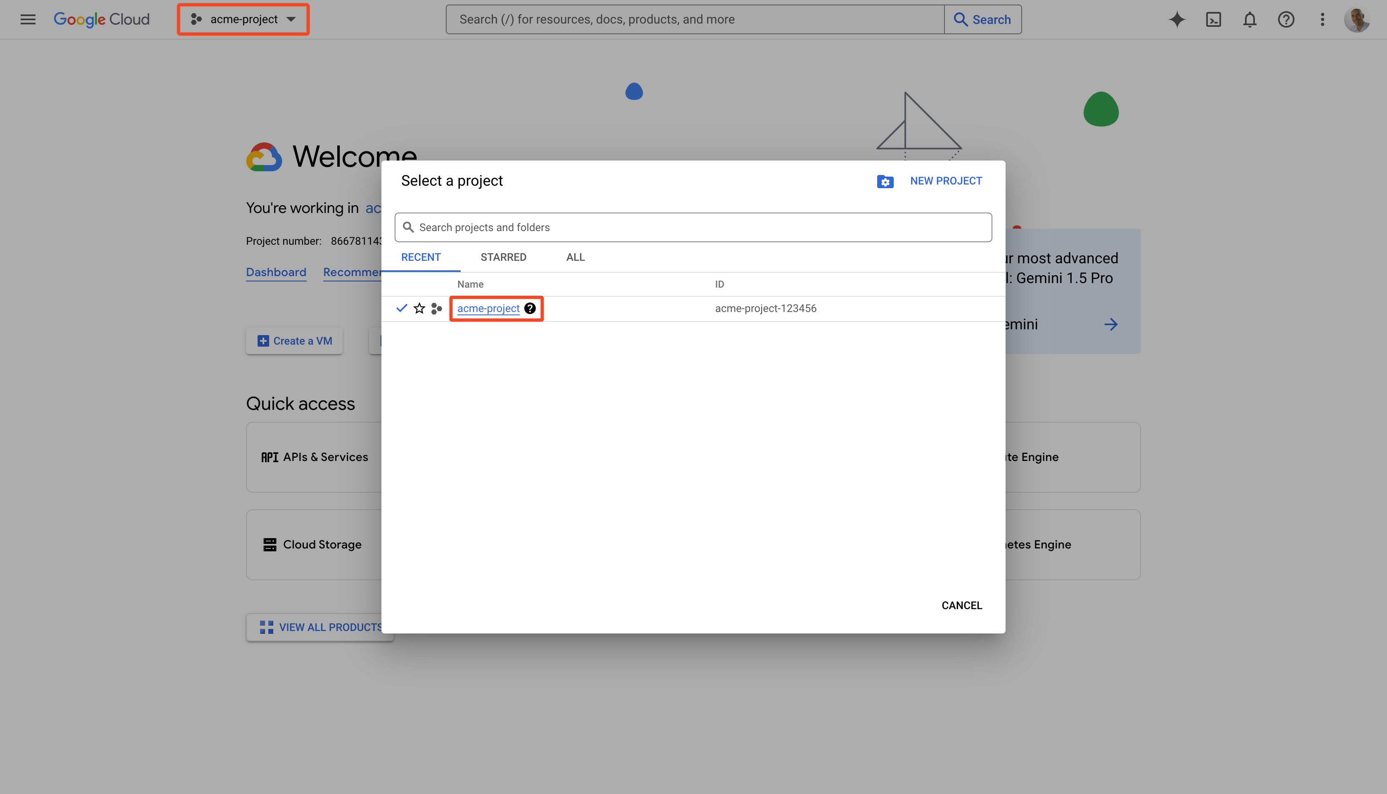Click the manage resources folder-gear icon
The width and height of the screenshot is (1387, 794).
click(885, 182)
